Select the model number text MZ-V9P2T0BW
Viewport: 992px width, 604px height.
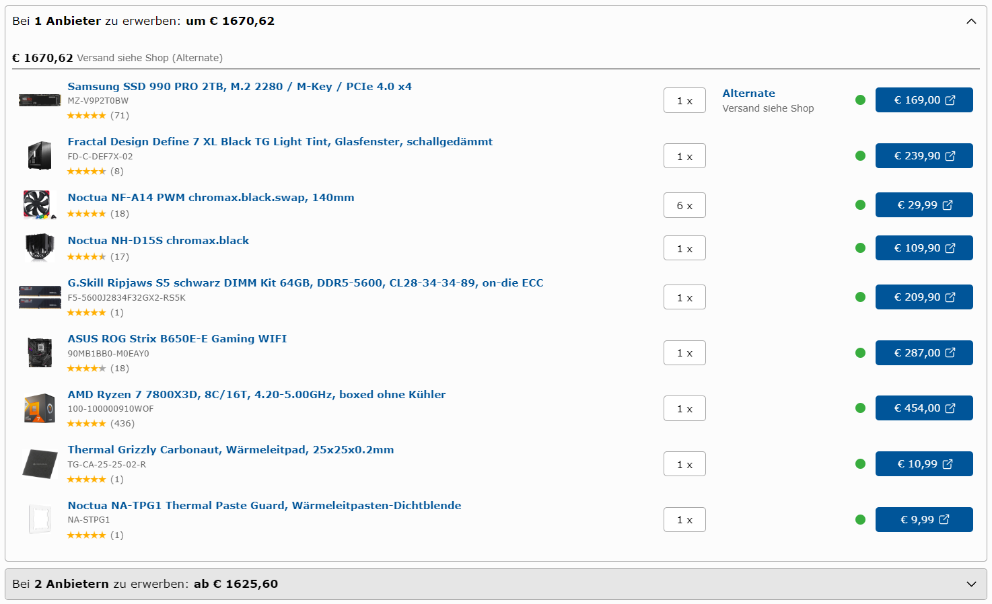[98, 101]
